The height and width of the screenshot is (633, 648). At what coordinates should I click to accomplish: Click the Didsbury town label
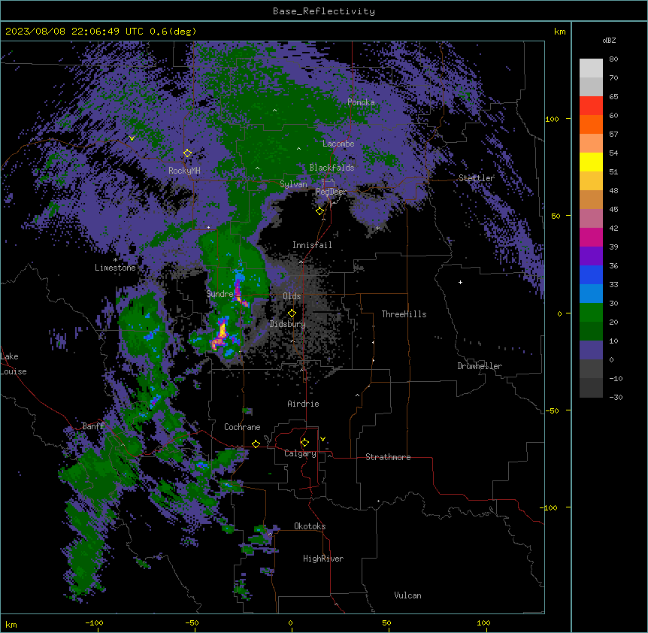pyautogui.click(x=288, y=324)
